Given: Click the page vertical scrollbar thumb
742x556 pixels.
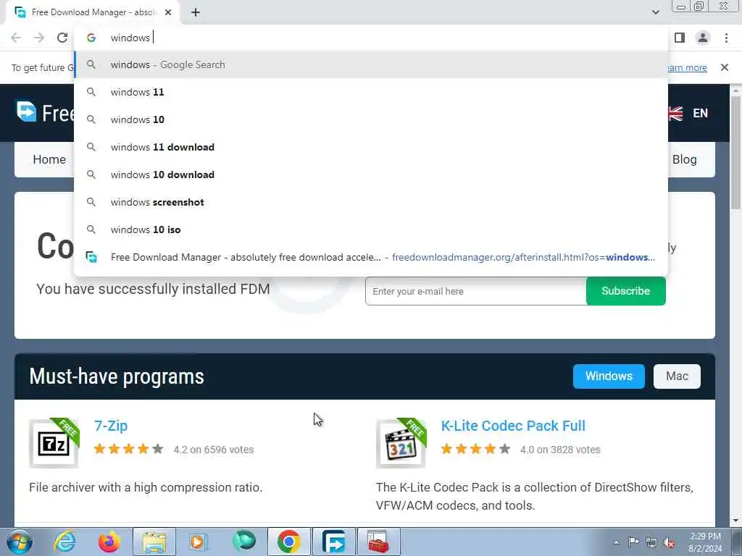Looking at the screenshot, I should [735, 152].
